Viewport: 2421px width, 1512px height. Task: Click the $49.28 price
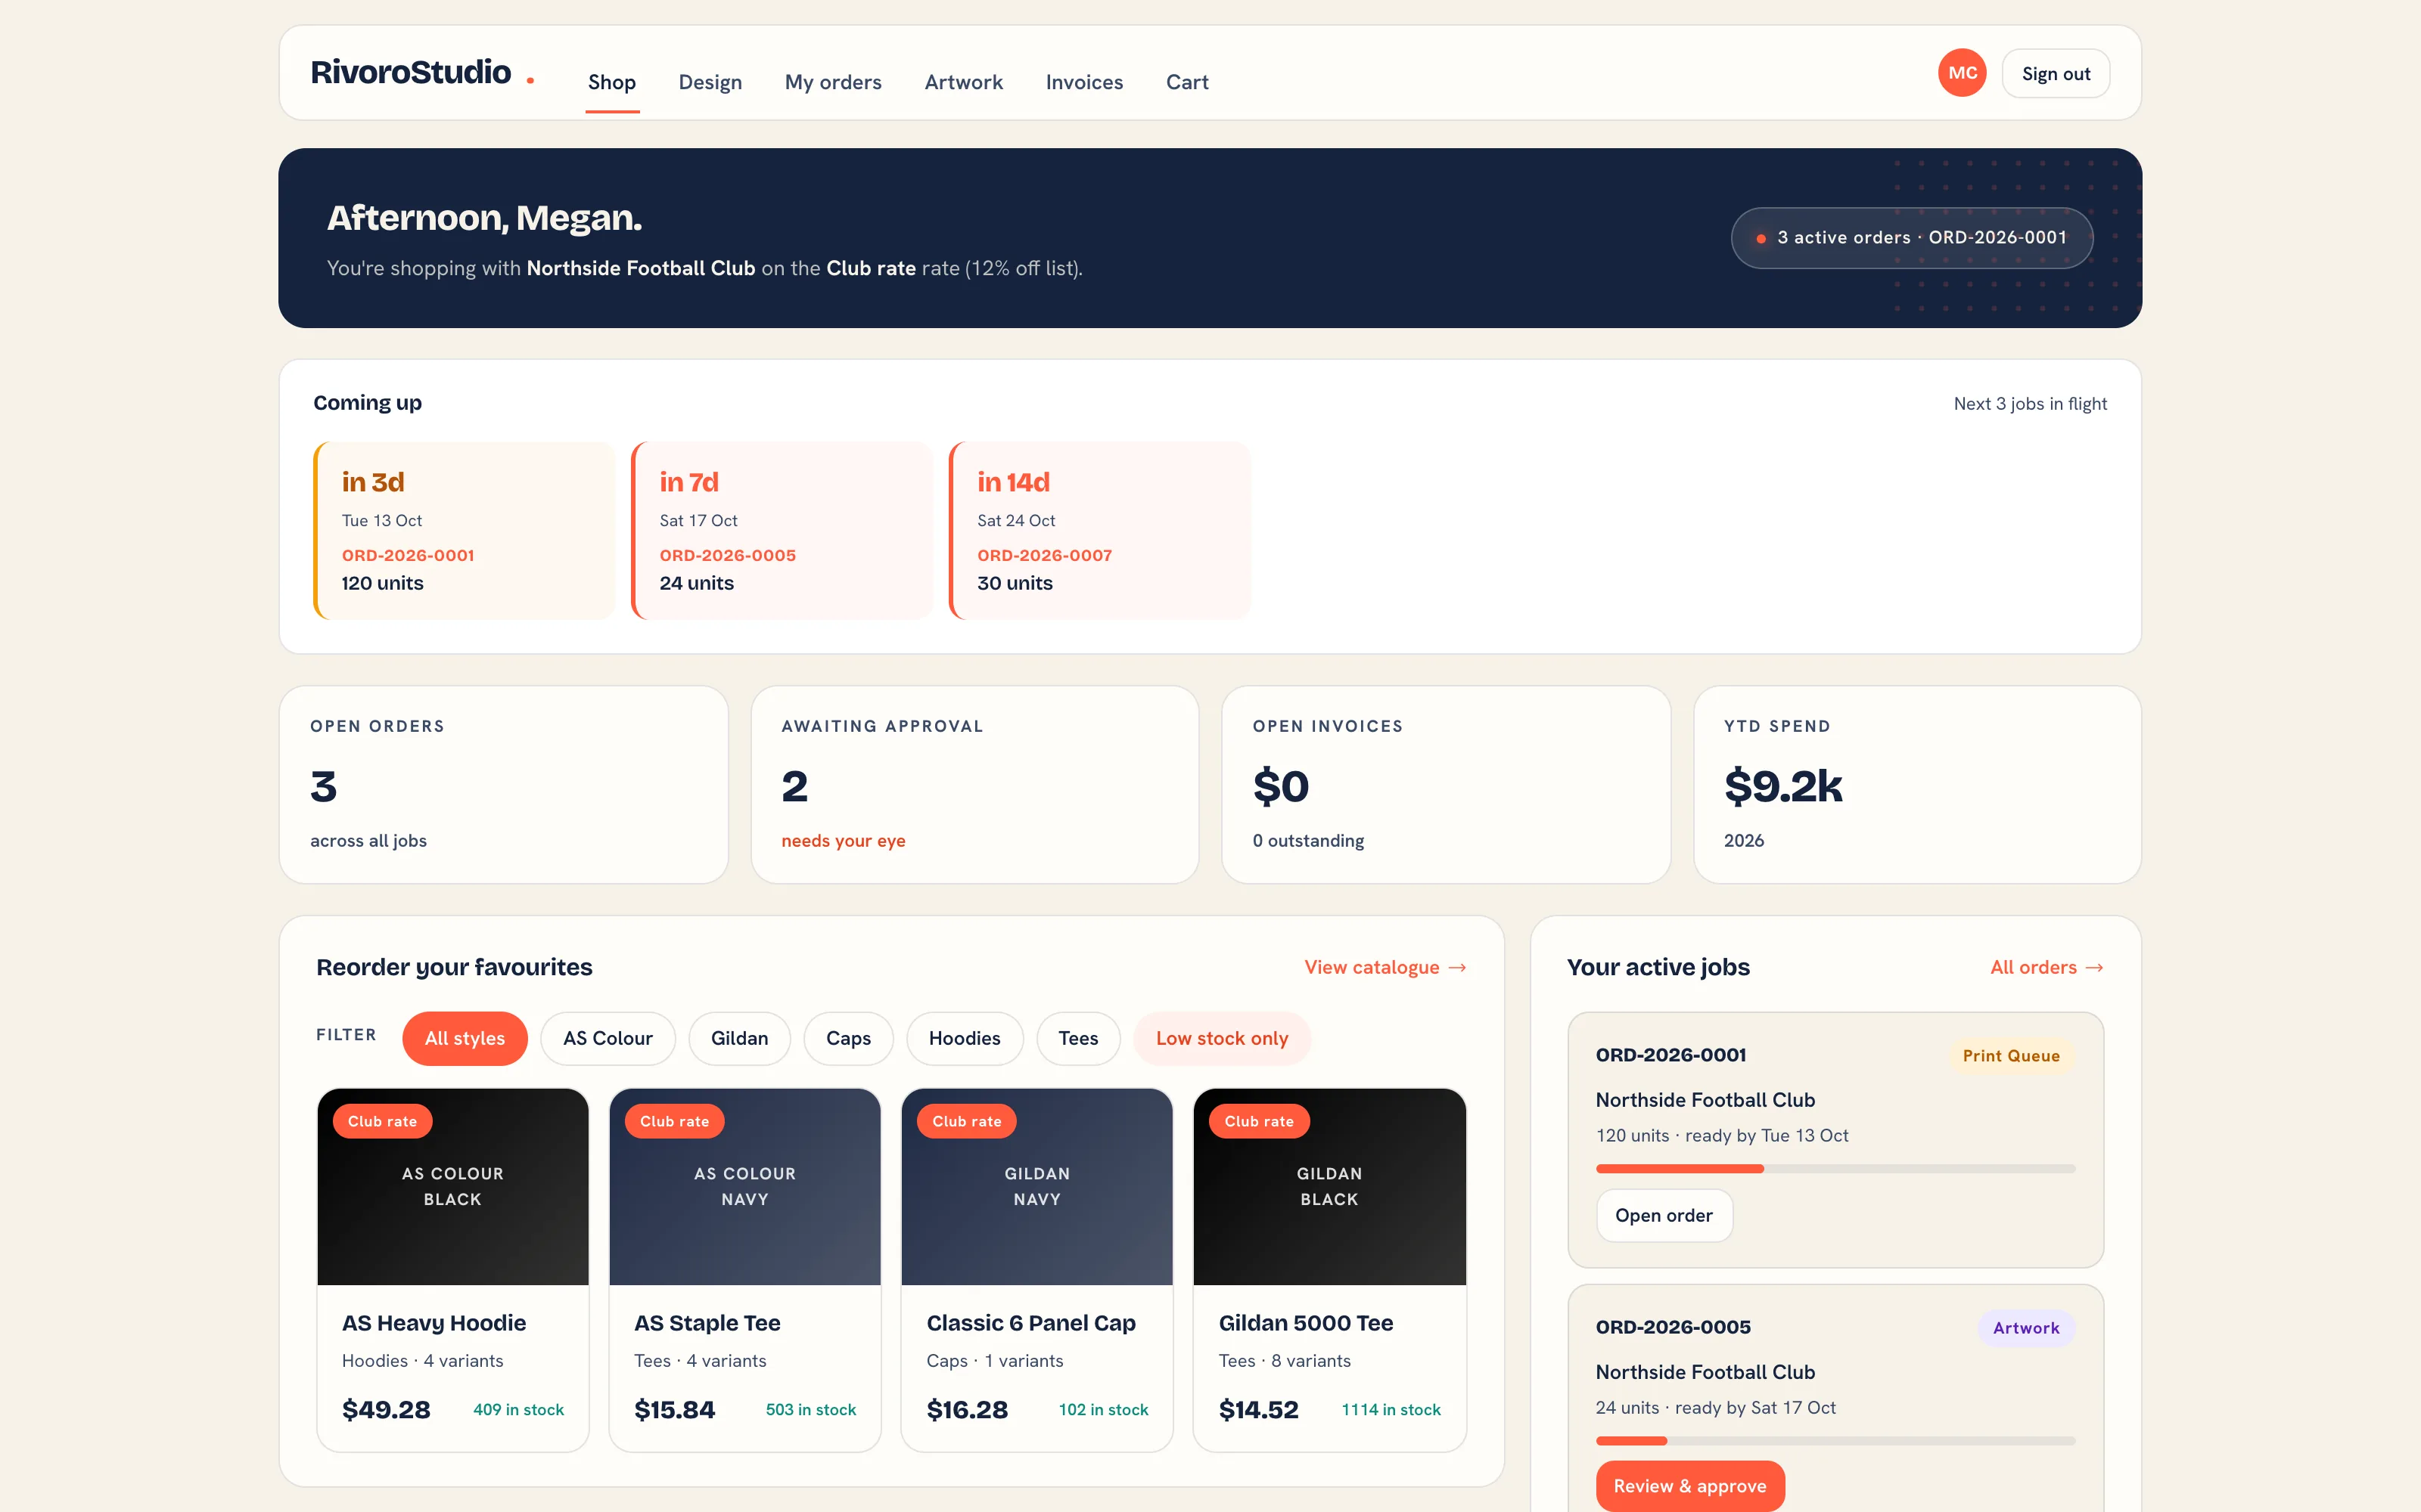tap(386, 1409)
